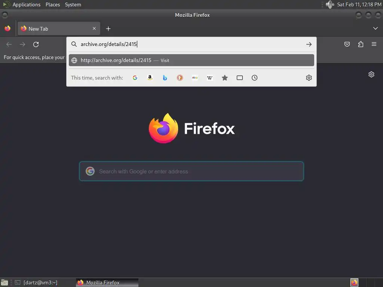Open the Places menu
This screenshot has height=287, width=383.
point(52,4)
